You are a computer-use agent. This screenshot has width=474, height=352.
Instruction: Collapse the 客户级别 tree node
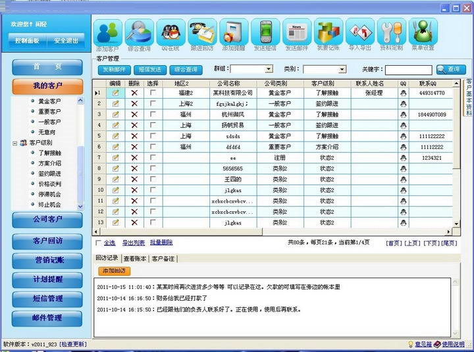pos(14,143)
